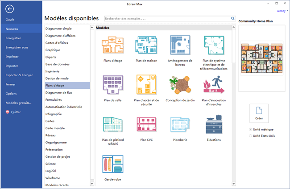Image resolution: width=290 pixels, height=189 pixels.
Task: Open Options in the sidebar
Action: pyautogui.click(x=11, y=94)
